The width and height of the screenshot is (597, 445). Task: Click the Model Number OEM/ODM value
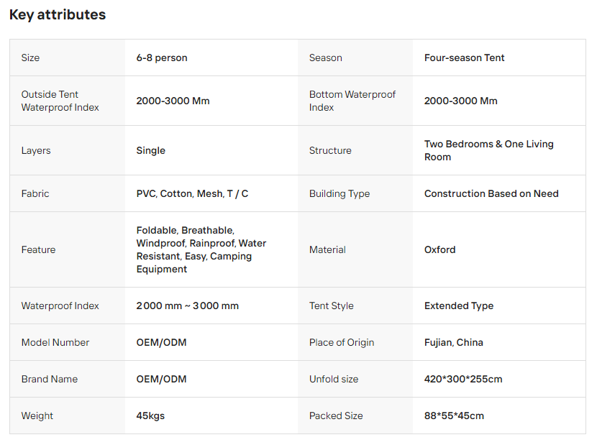(161, 342)
